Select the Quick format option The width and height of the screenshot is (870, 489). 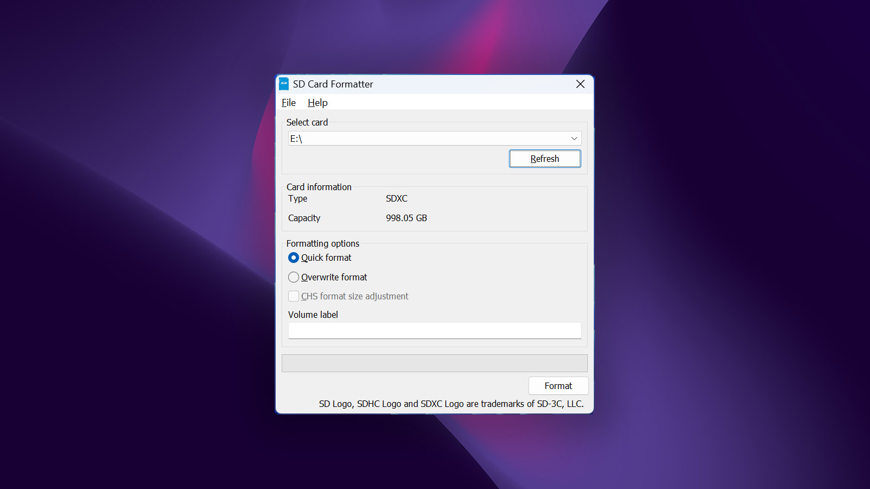click(320, 258)
